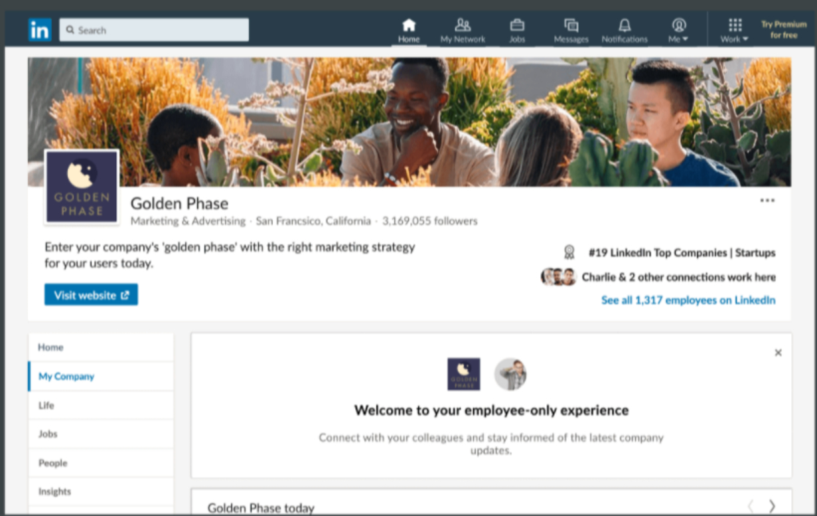Open the Messages icon
Image resolution: width=817 pixels, height=516 pixels.
pos(571,29)
